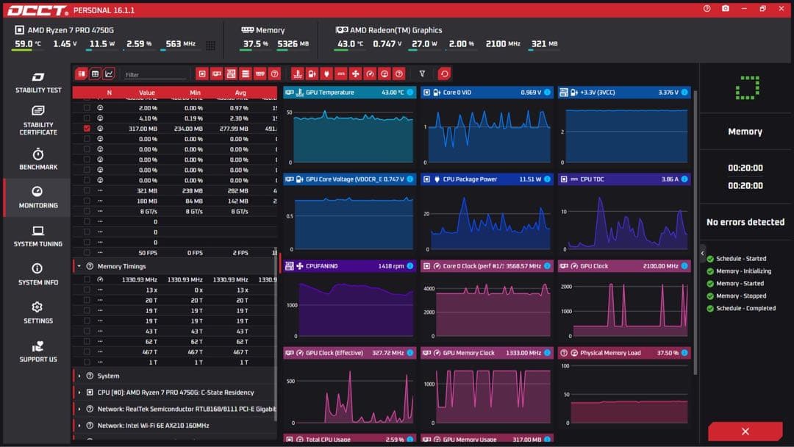Toggle the voltage sensor type filter
This screenshot has width=794, height=447.
point(312,74)
